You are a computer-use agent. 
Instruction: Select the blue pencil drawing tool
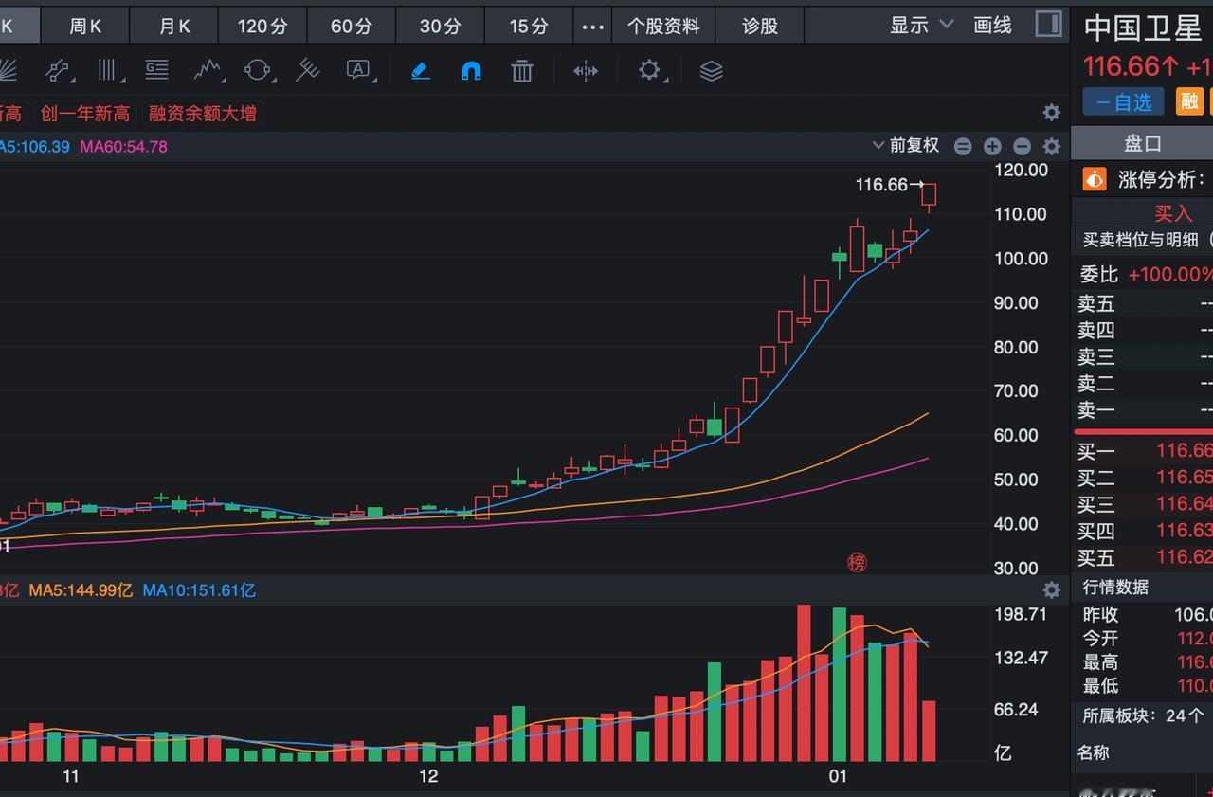click(x=420, y=69)
